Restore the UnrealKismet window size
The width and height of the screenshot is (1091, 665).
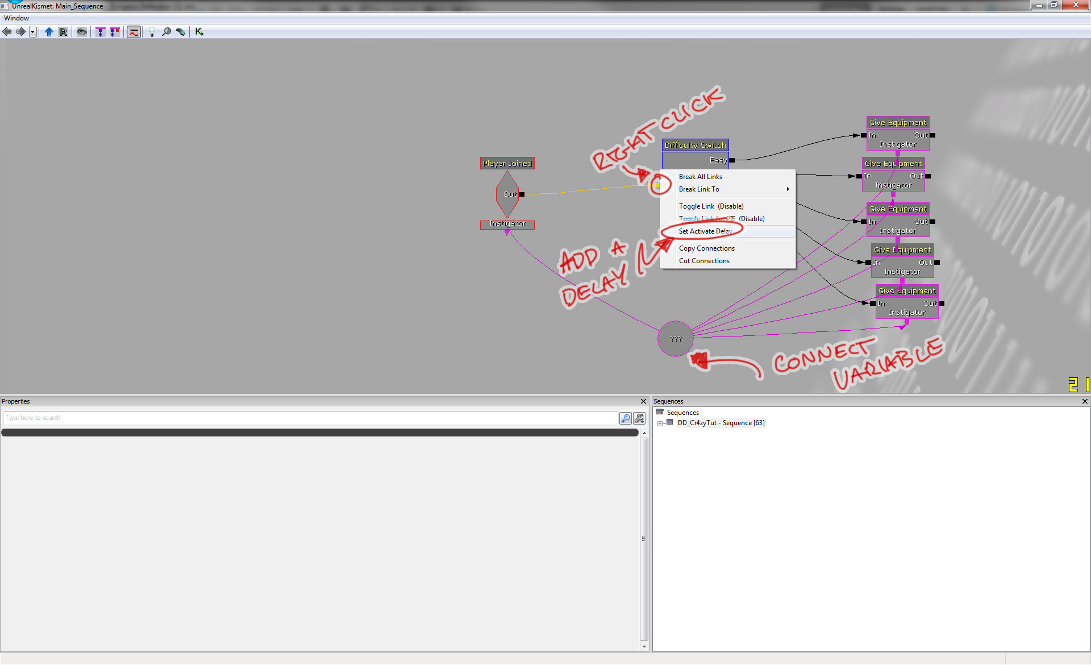[x=1054, y=5]
